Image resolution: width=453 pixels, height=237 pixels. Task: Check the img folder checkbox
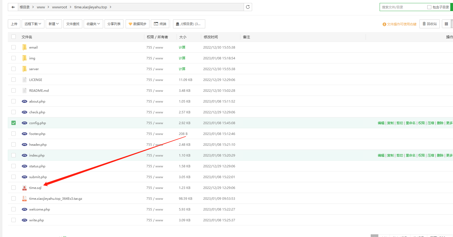[14, 58]
